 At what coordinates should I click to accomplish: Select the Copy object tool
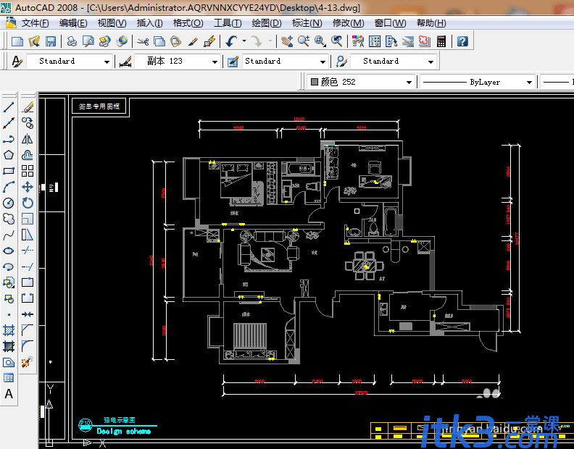point(28,123)
